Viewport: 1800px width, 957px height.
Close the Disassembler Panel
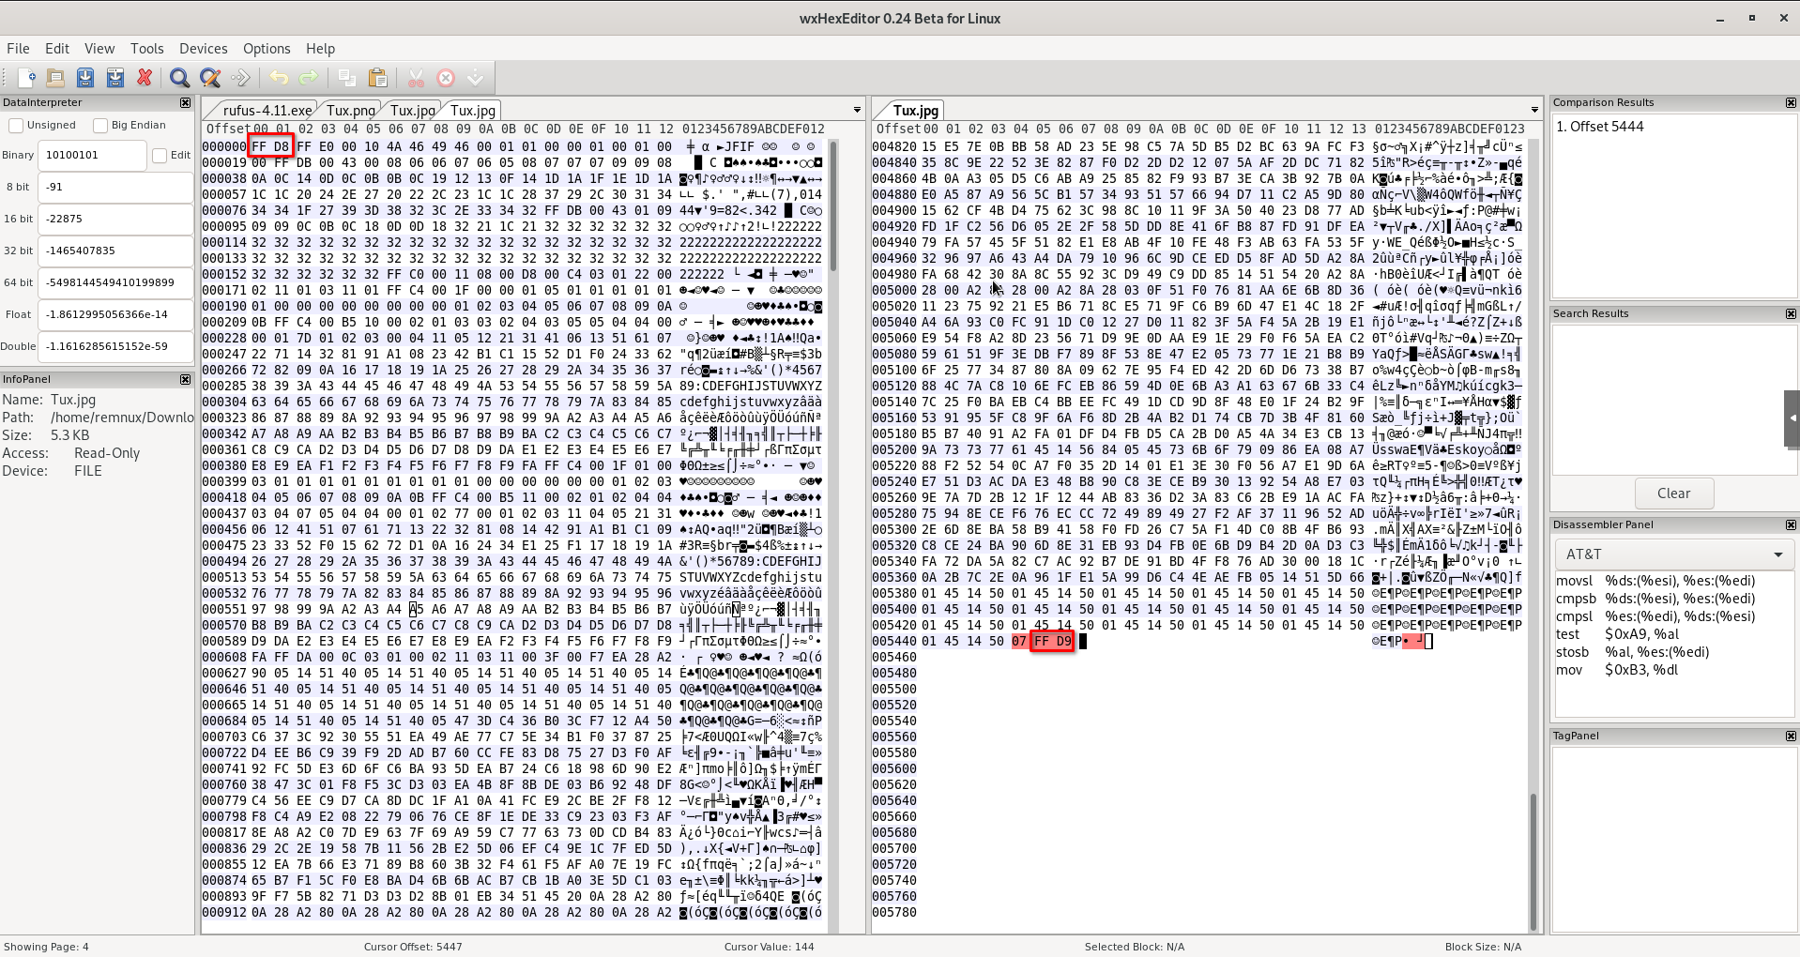click(x=1791, y=525)
